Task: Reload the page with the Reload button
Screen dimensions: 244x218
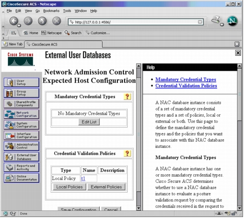Action: [x=43, y=21]
